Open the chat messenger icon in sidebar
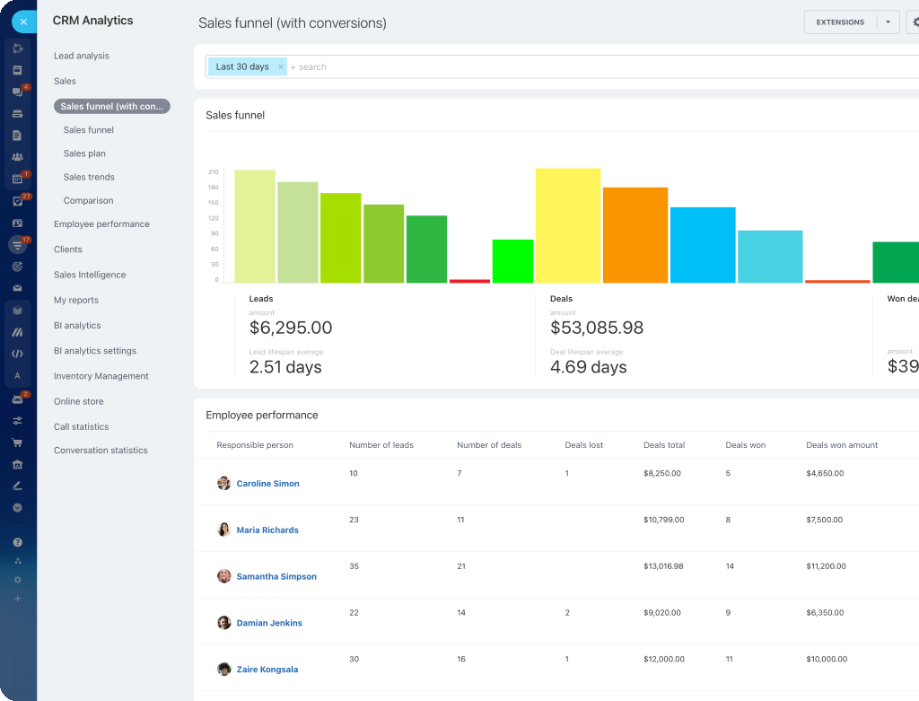The height and width of the screenshot is (701, 919). [17, 92]
